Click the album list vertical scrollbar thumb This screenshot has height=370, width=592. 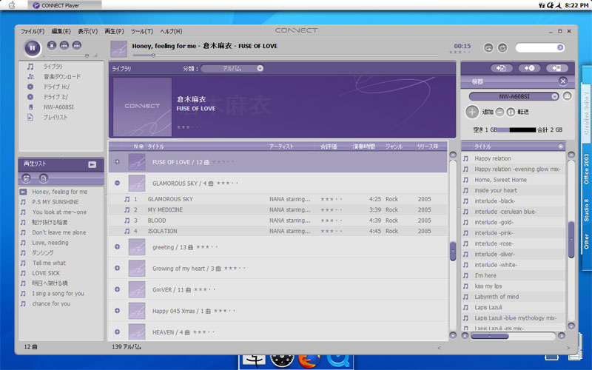pos(453,251)
